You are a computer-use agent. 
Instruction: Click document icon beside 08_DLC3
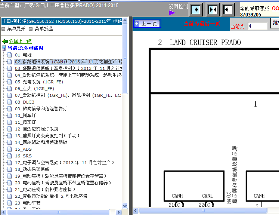pyautogui.click(x=10, y=102)
